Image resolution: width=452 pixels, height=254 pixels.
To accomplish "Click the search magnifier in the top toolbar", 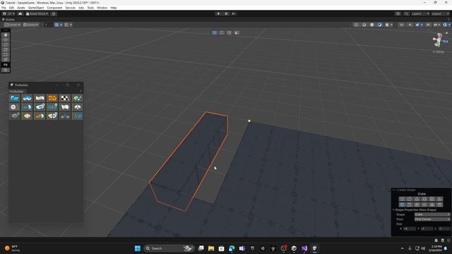I will [x=406, y=13].
